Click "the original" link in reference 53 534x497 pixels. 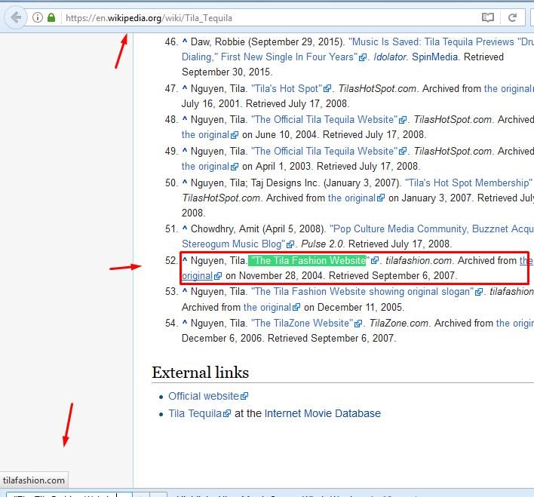(x=272, y=308)
